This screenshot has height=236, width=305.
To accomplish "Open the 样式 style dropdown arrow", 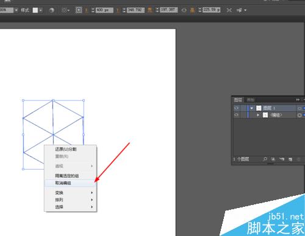I will (x=41, y=10).
